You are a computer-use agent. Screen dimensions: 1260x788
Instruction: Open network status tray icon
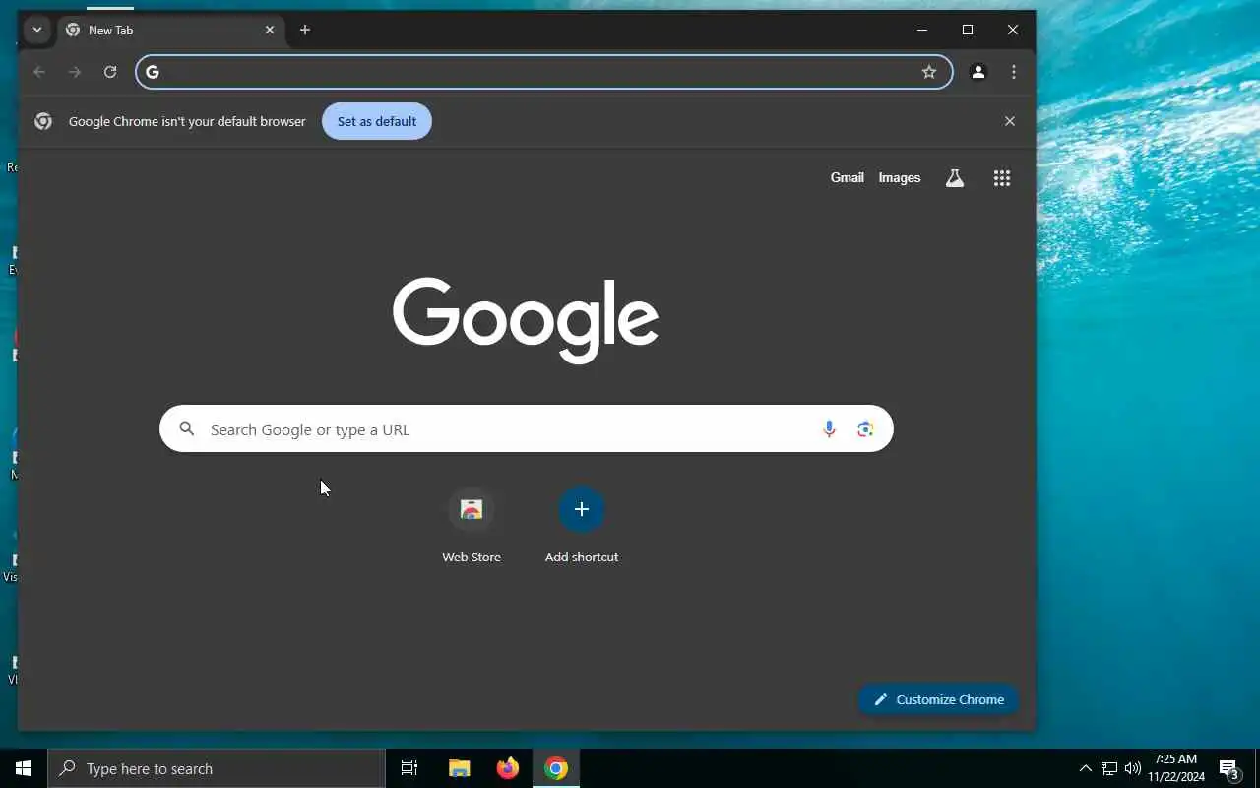[1109, 768]
